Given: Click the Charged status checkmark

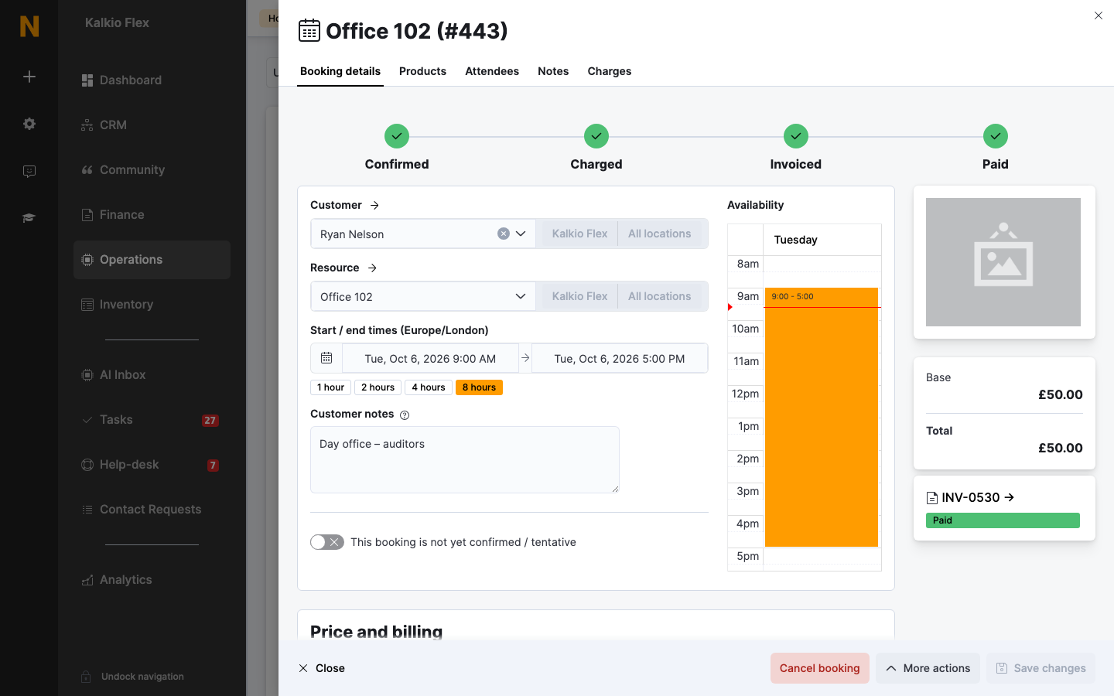Looking at the screenshot, I should point(596,136).
